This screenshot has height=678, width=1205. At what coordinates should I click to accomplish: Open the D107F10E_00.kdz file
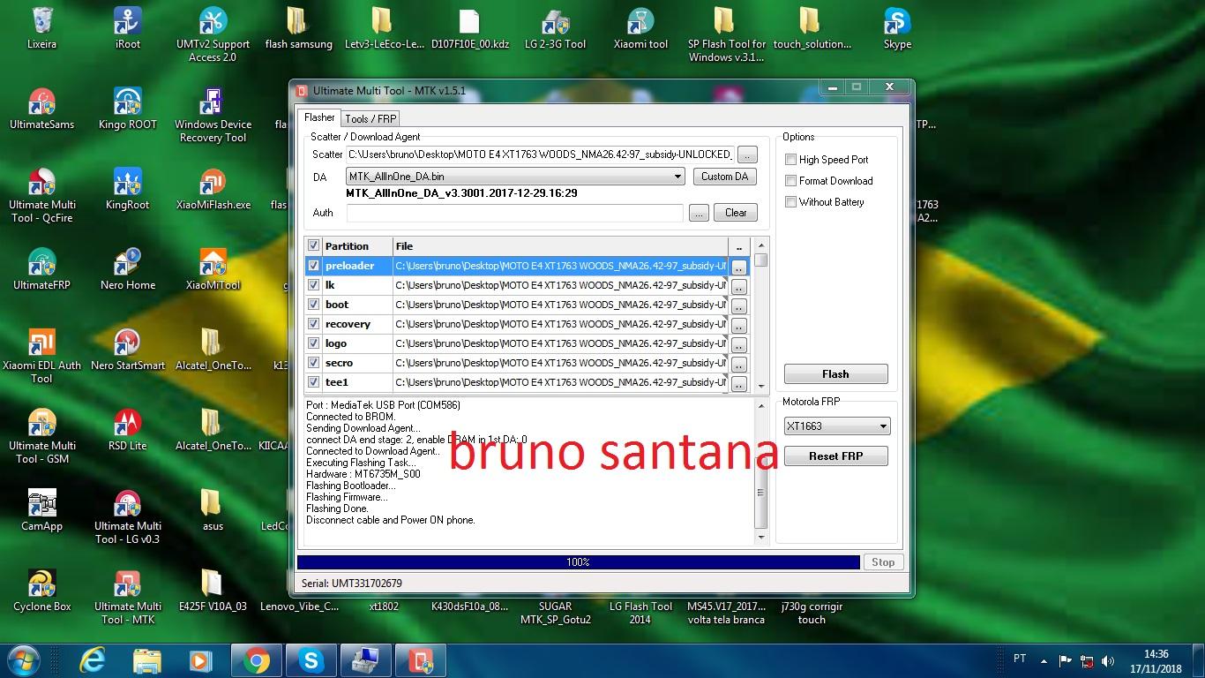click(470, 28)
